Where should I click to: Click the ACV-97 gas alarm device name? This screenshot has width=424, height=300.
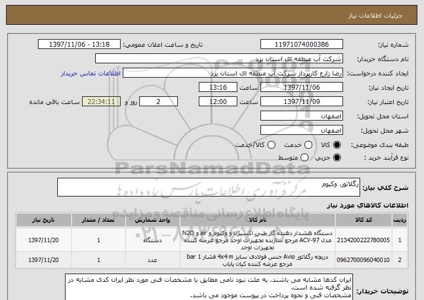258,240
